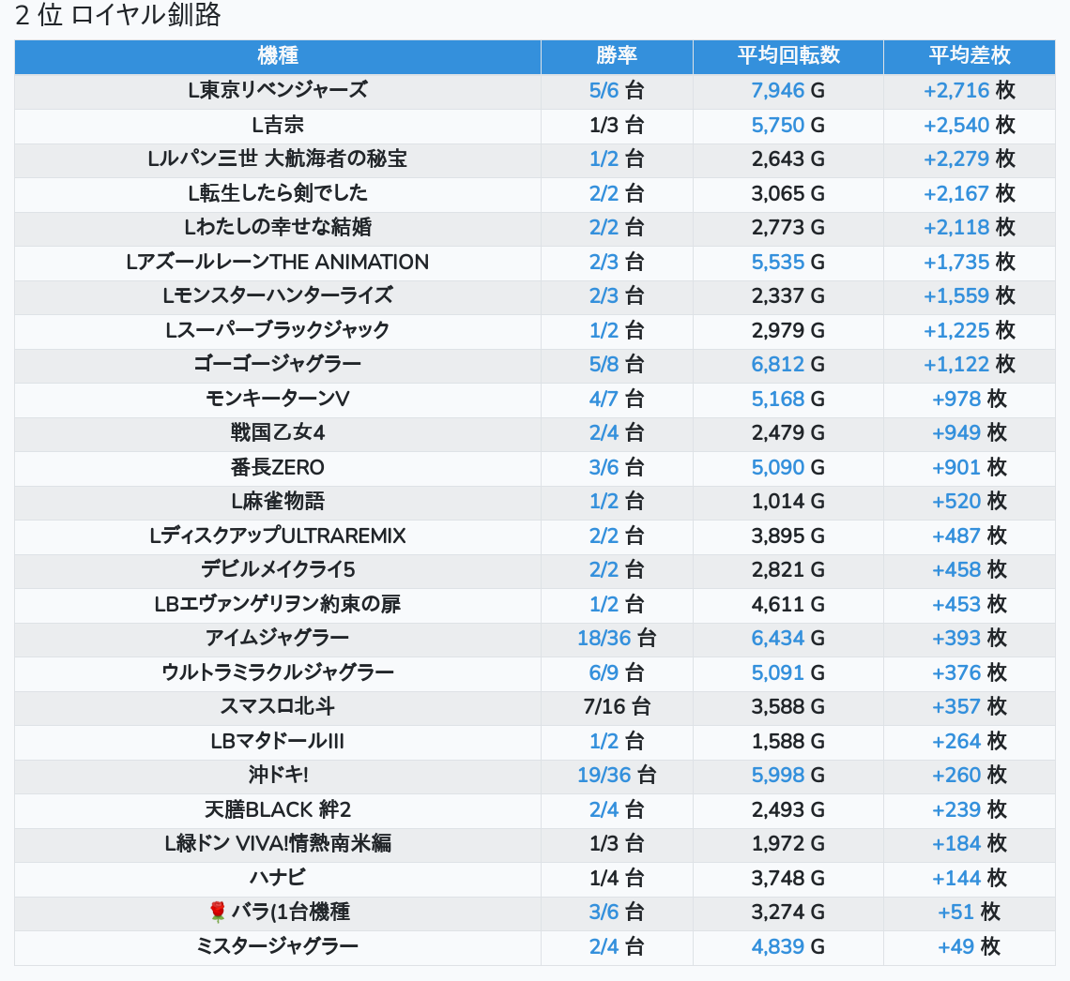
Task: Click the モンキーターンV machine name
Action: tap(278, 399)
